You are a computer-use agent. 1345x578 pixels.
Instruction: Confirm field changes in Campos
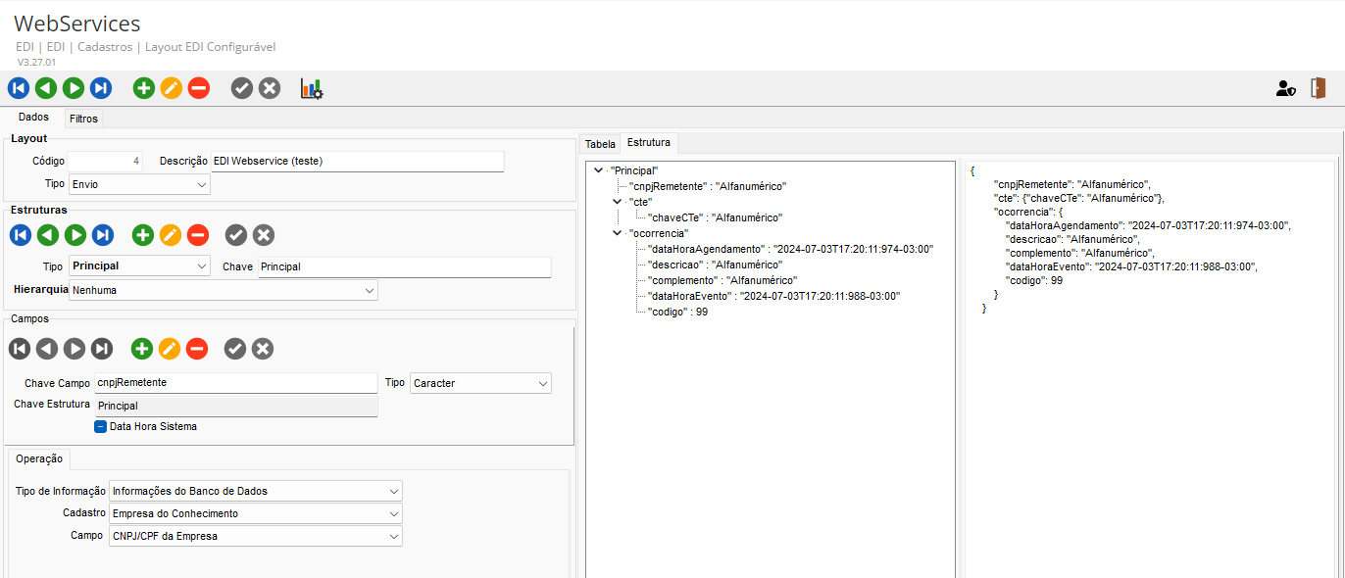[235, 349]
